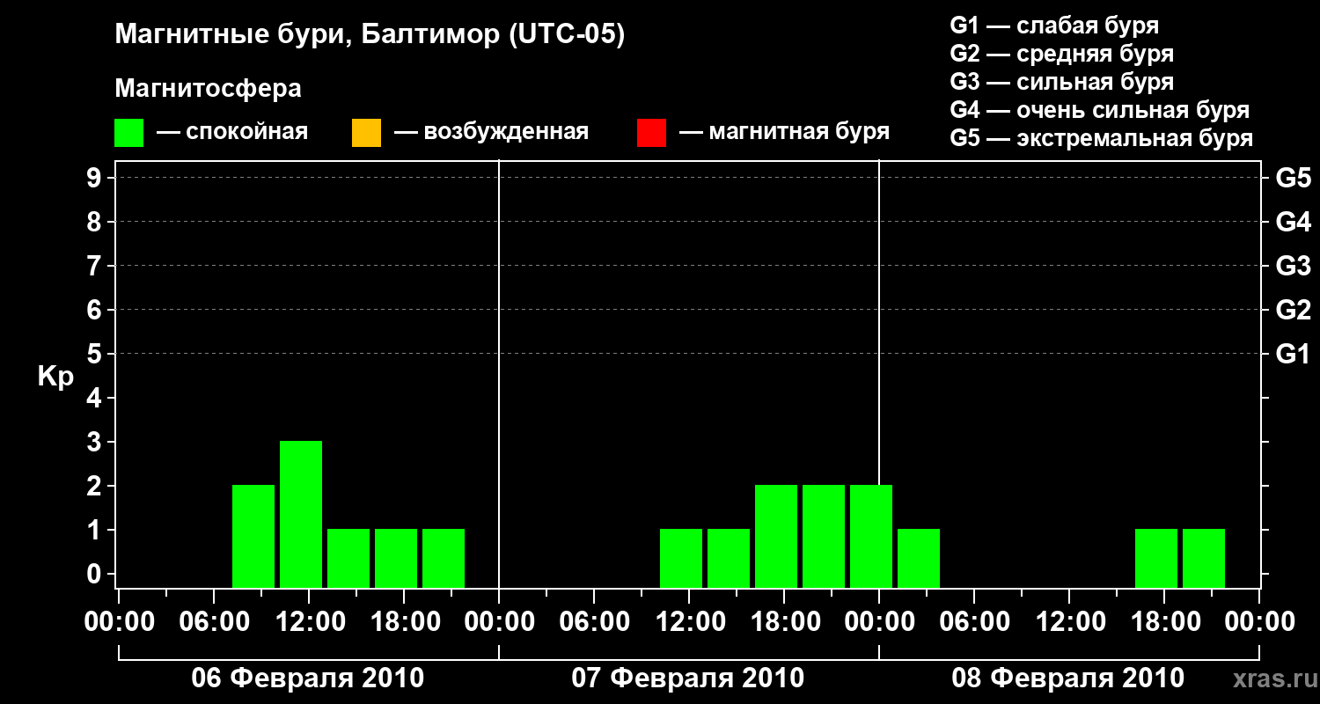The image size is (1320, 704).
Task: Select the last green bar on 08 Февраля
Action: 1204,558
